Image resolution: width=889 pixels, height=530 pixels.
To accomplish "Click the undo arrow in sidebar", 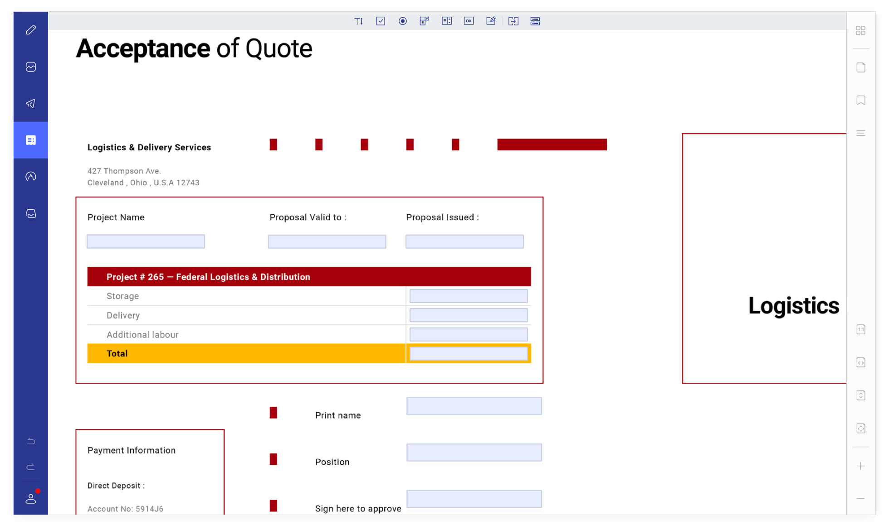I will [31, 441].
